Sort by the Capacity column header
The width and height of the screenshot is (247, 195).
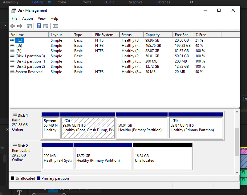pos(158,35)
